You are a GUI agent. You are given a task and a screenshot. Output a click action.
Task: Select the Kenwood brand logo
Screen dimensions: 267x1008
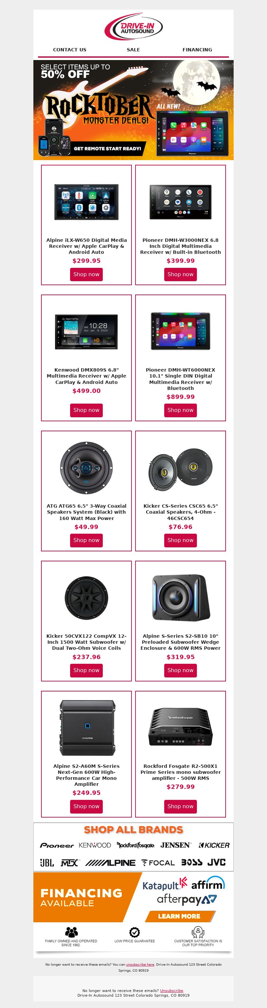[95, 845]
